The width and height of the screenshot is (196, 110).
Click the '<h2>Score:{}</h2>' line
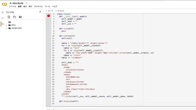(x=75, y=82)
